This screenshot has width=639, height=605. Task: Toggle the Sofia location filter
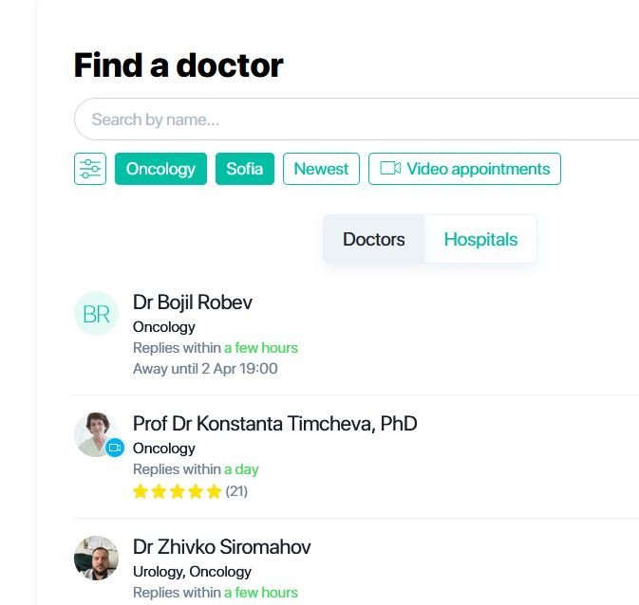(x=245, y=169)
